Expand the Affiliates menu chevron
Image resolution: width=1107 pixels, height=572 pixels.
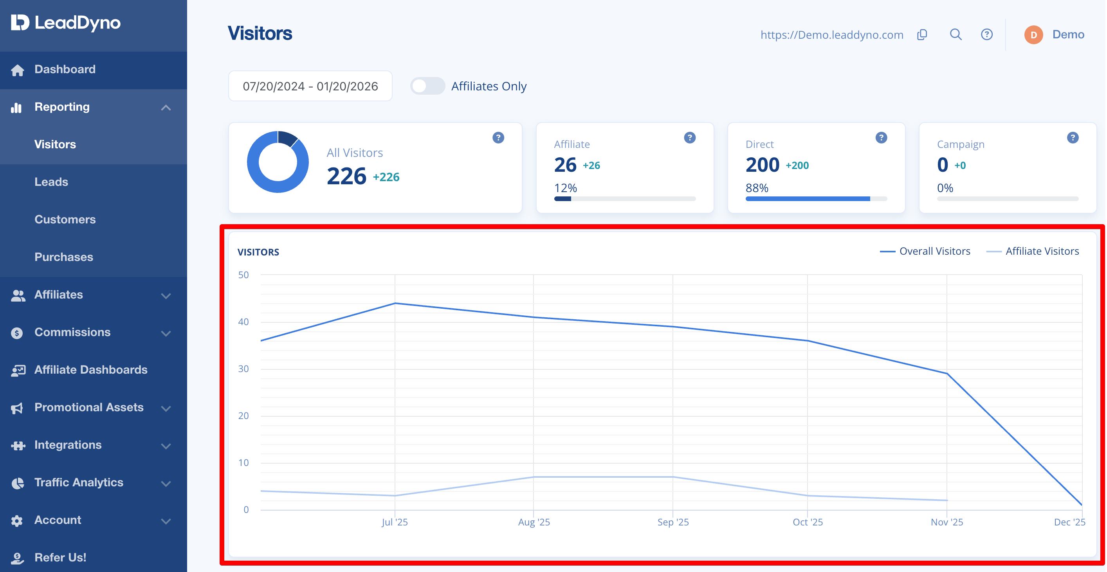pyautogui.click(x=166, y=296)
